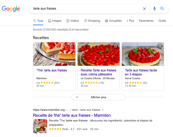Open the Marmiton result thumbnail image
The height and width of the screenshot is (137, 173).
40,126
